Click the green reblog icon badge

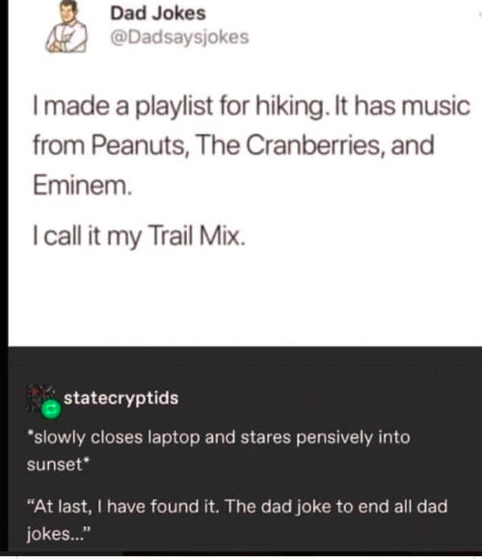click(x=50, y=410)
